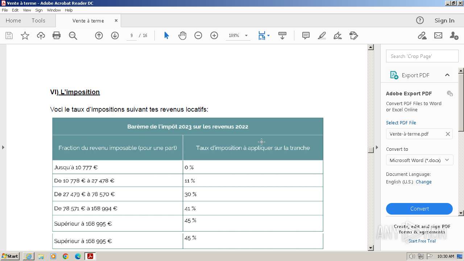Collapse the right tools pane arrow

tap(377, 147)
